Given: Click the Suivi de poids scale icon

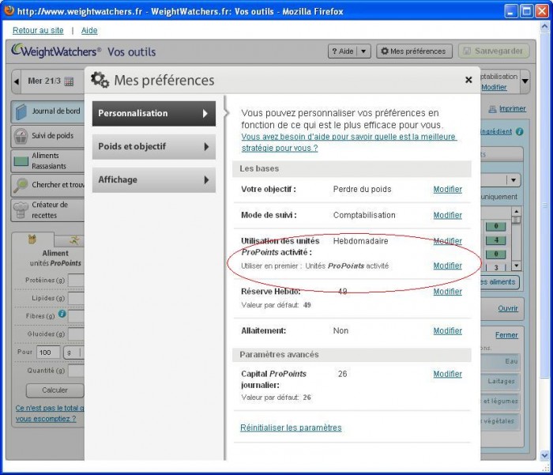Looking at the screenshot, I should pyautogui.click(x=21, y=137).
